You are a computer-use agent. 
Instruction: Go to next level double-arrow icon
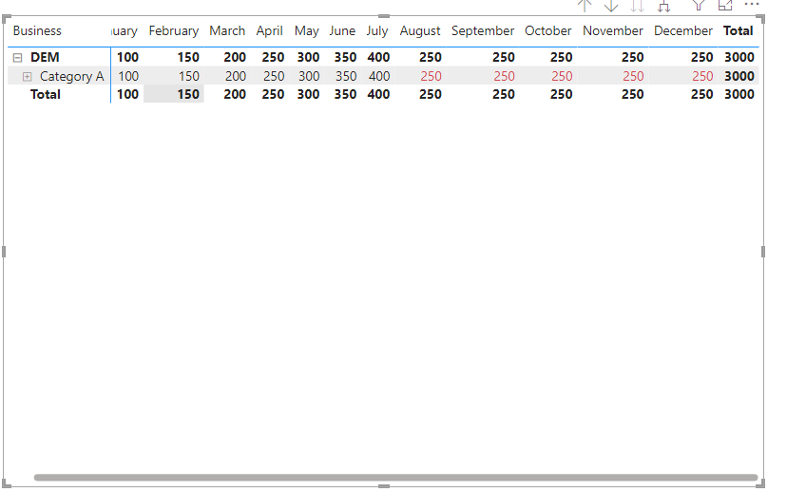coord(638,6)
